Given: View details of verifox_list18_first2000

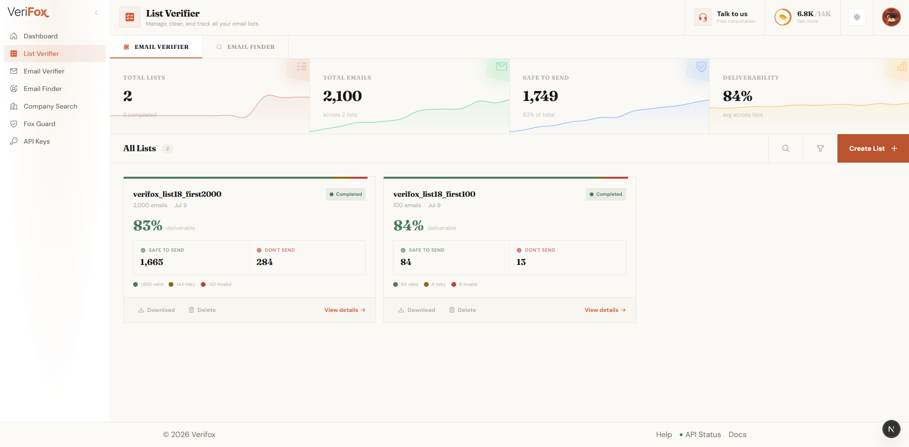Looking at the screenshot, I should pos(345,310).
